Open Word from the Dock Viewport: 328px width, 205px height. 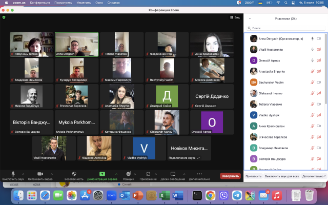coord(178,196)
